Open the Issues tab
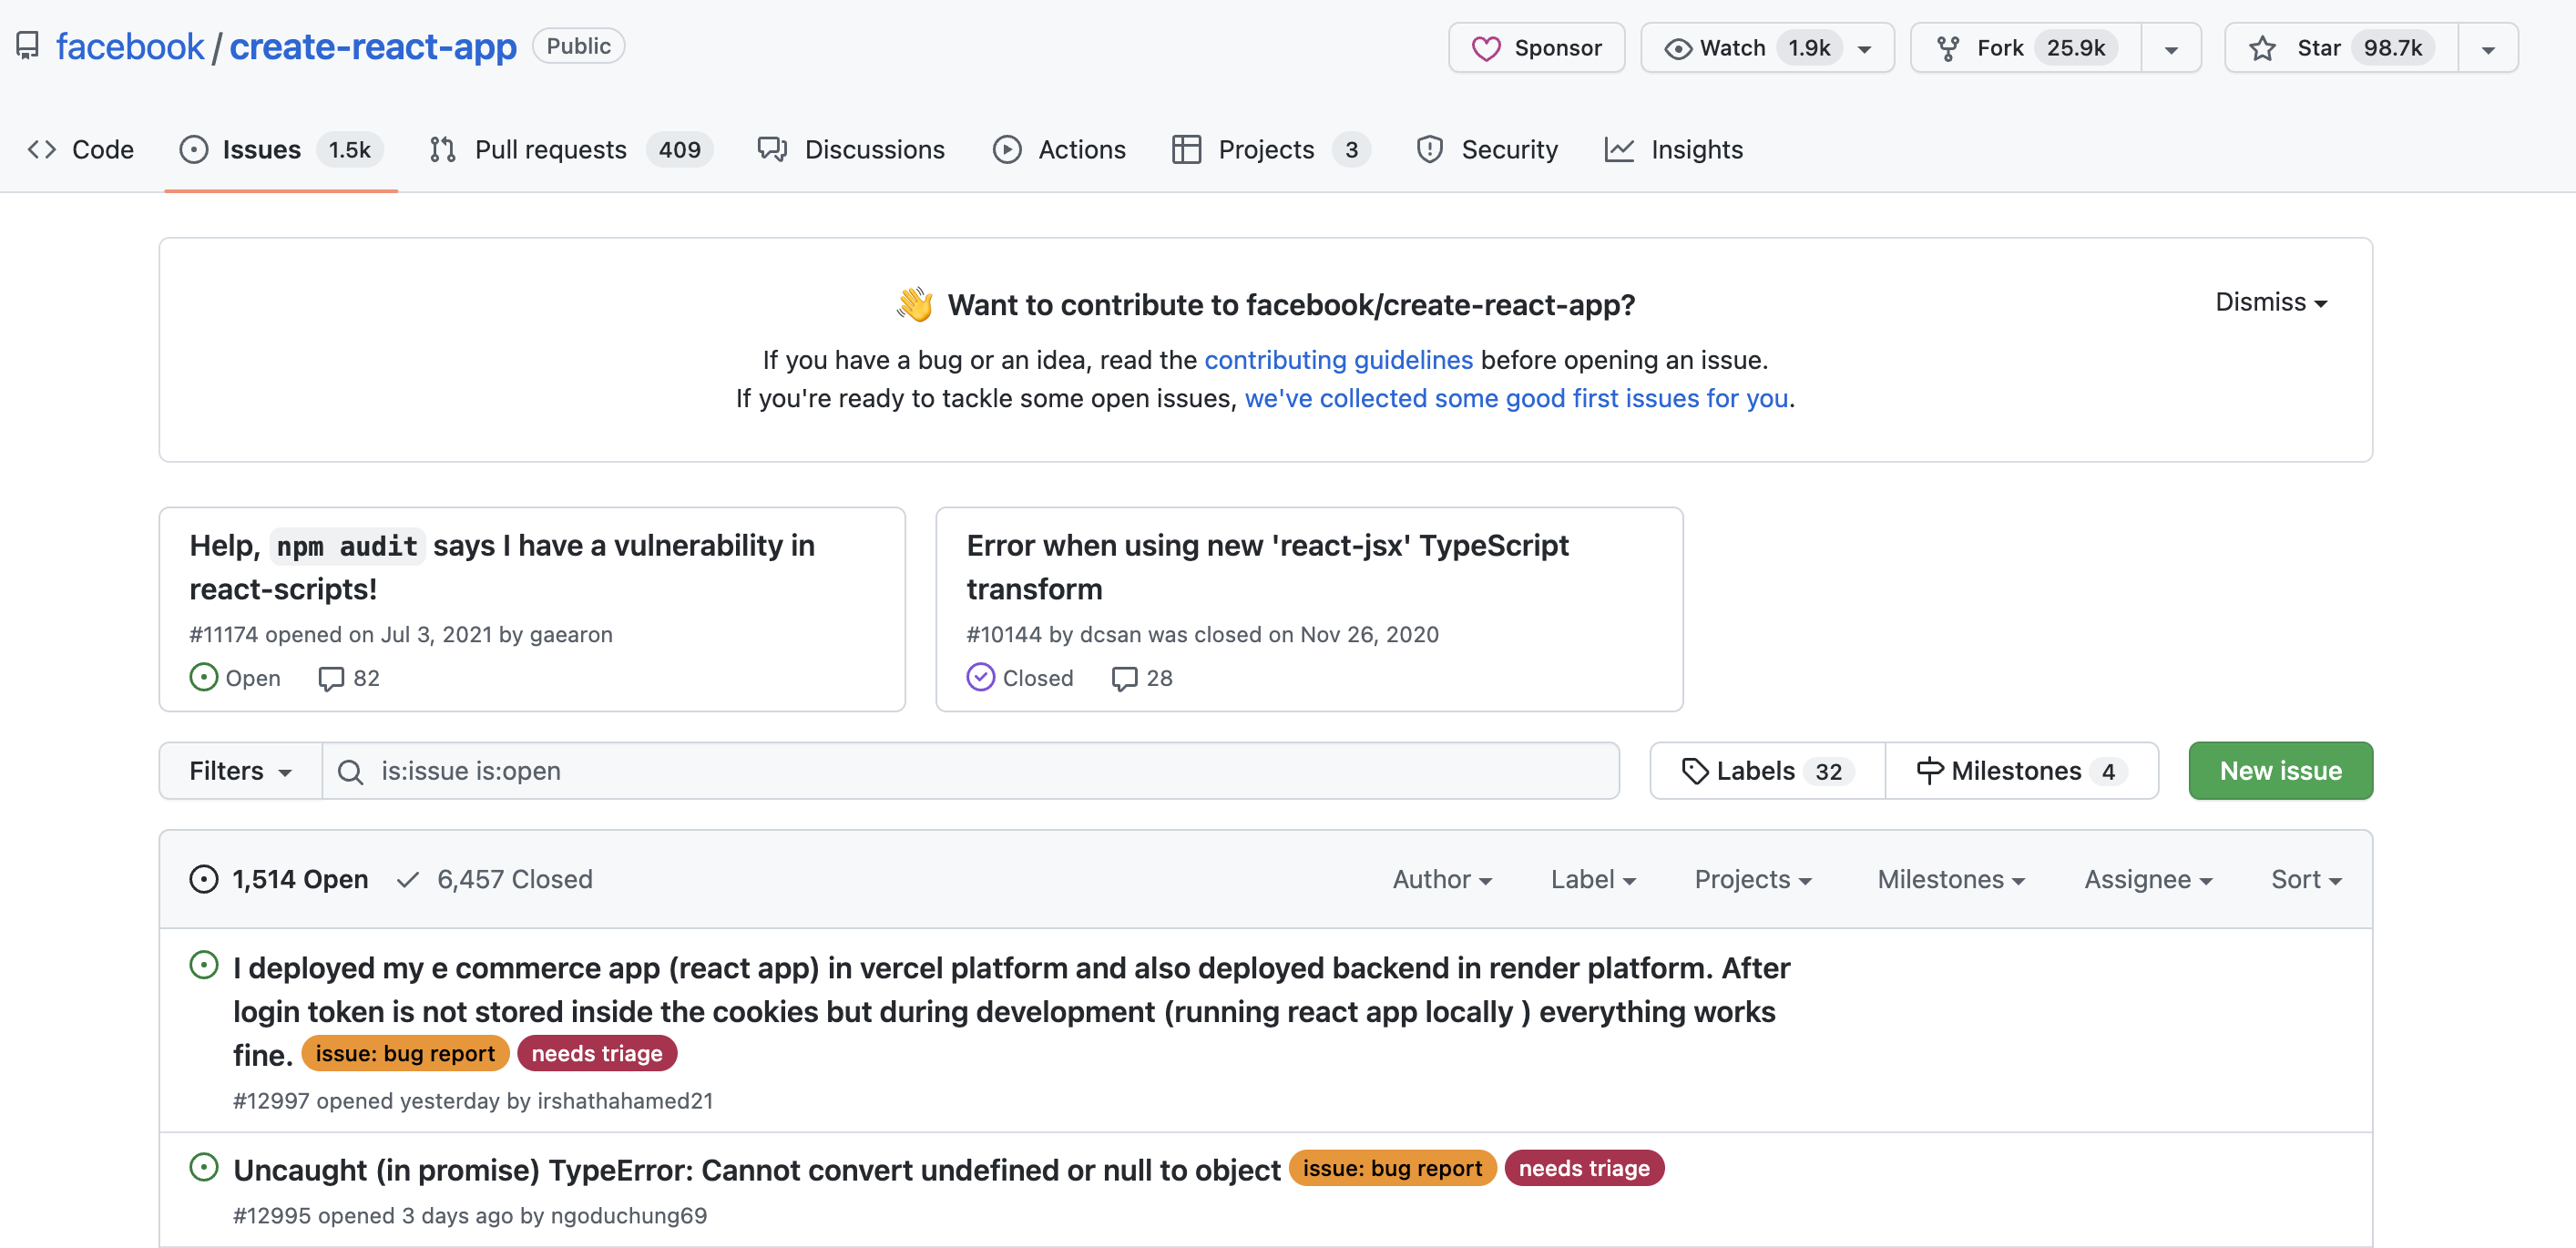Screen dimensions: 2576x1248 coord(281,149)
